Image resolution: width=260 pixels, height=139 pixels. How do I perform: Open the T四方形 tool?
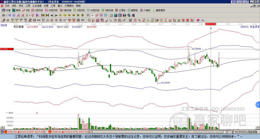tap(79, 10)
